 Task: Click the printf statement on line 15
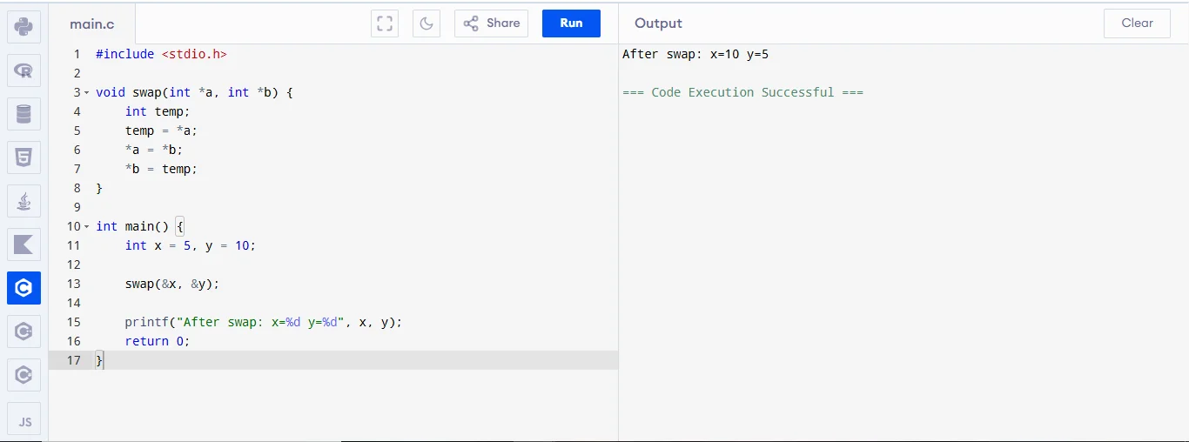(264, 322)
